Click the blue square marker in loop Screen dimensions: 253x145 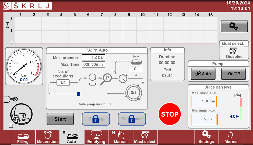pyautogui.click(x=78, y=94)
